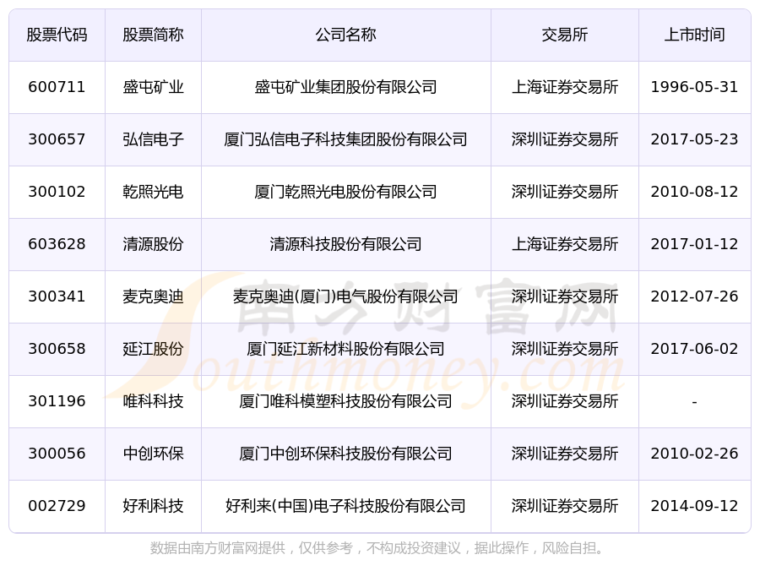
Task: Select stock code 300102
Action: pyautogui.click(x=57, y=192)
